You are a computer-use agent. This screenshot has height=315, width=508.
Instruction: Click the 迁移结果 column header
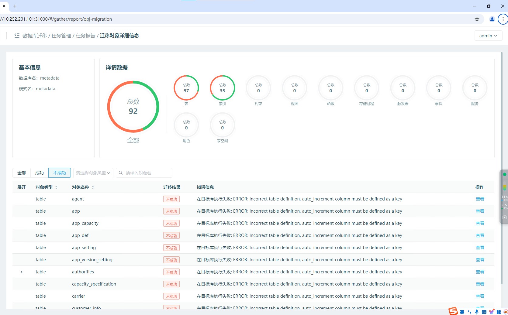click(x=172, y=187)
